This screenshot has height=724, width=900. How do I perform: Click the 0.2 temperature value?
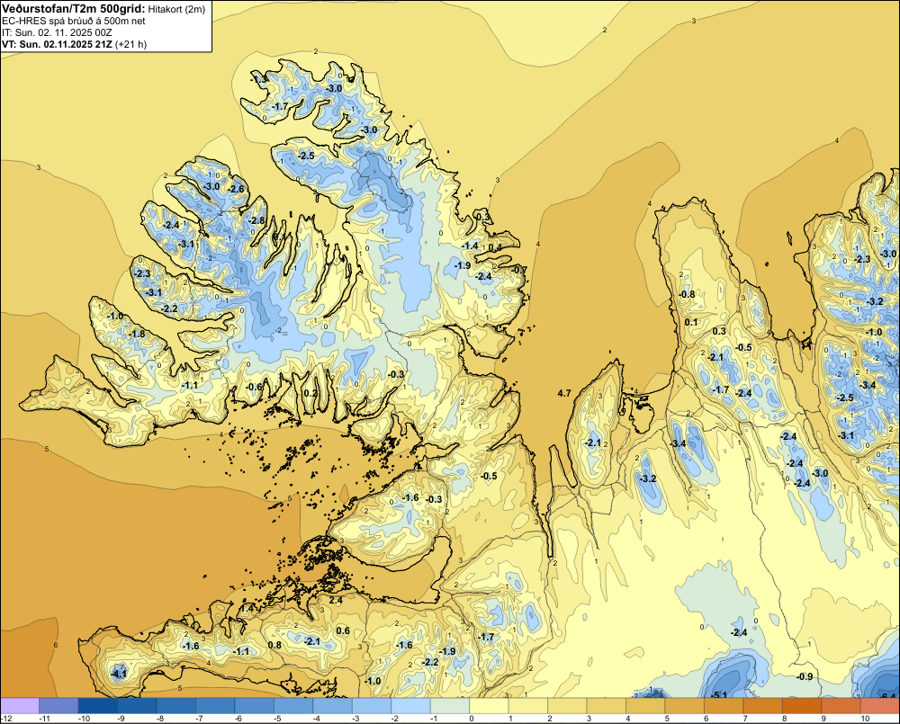[310, 393]
